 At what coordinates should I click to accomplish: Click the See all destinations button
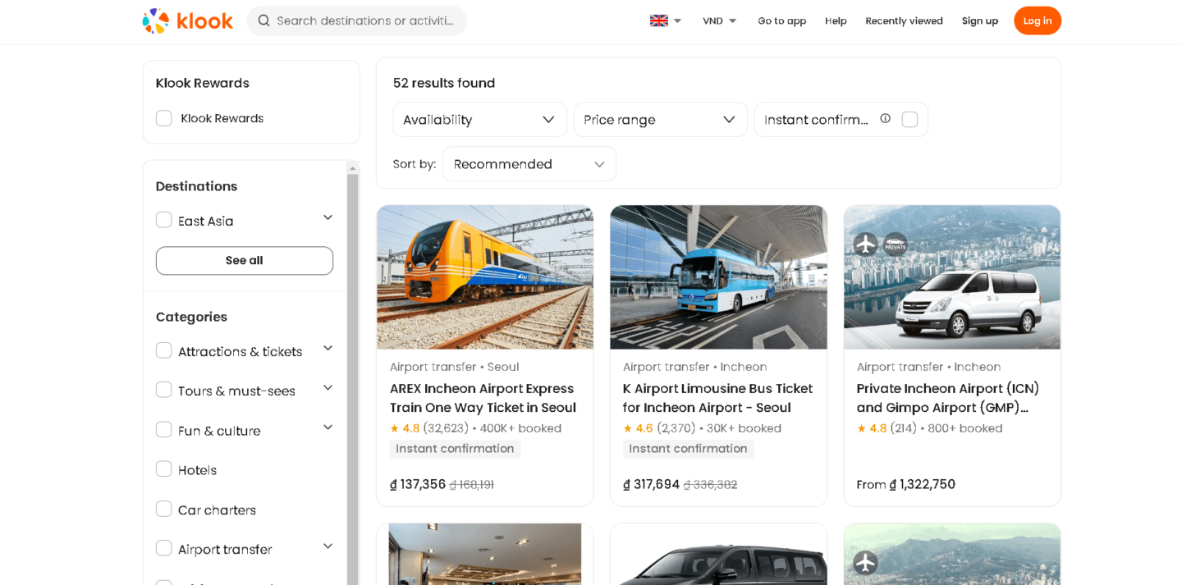(244, 260)
